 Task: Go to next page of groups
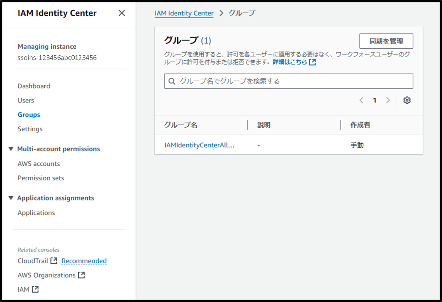click(x=388, y=100)
